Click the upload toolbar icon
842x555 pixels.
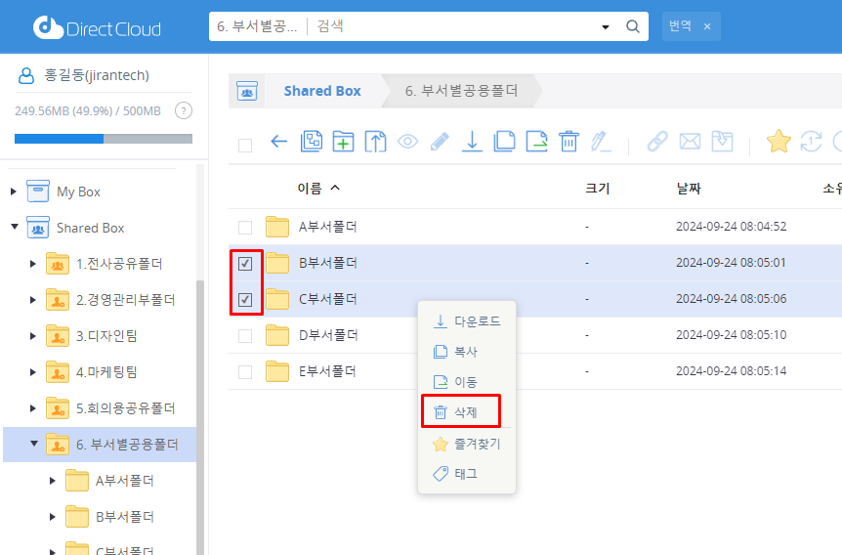coord(375,142)
